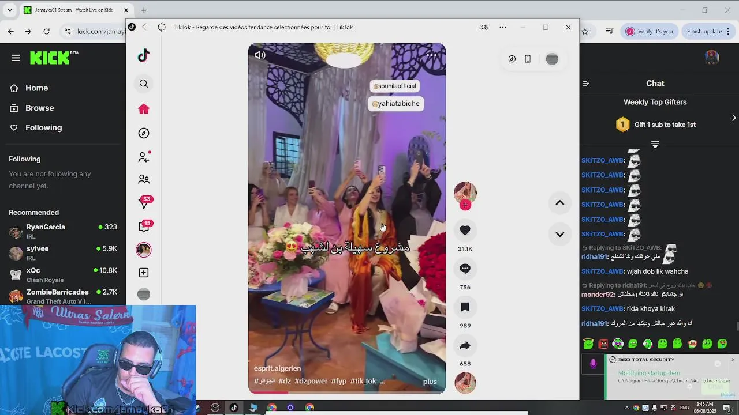Open the xQc recommended channel
This screenshot has width=739, height=415.
click(x=63, y=275)
